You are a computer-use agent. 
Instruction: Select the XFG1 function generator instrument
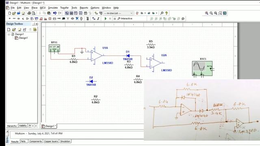(54, 48)
